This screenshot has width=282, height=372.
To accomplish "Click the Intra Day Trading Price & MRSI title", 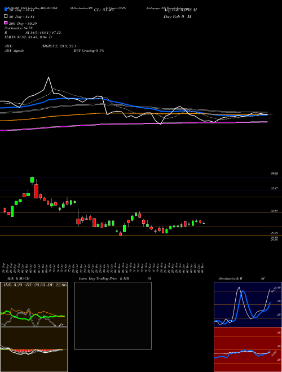I will tap(115, 278).
